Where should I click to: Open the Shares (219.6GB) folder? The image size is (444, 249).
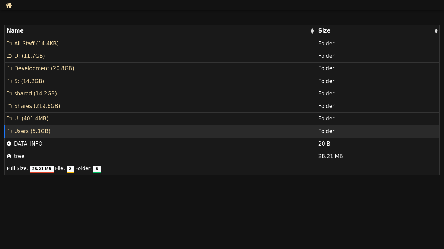coord(37,106)
